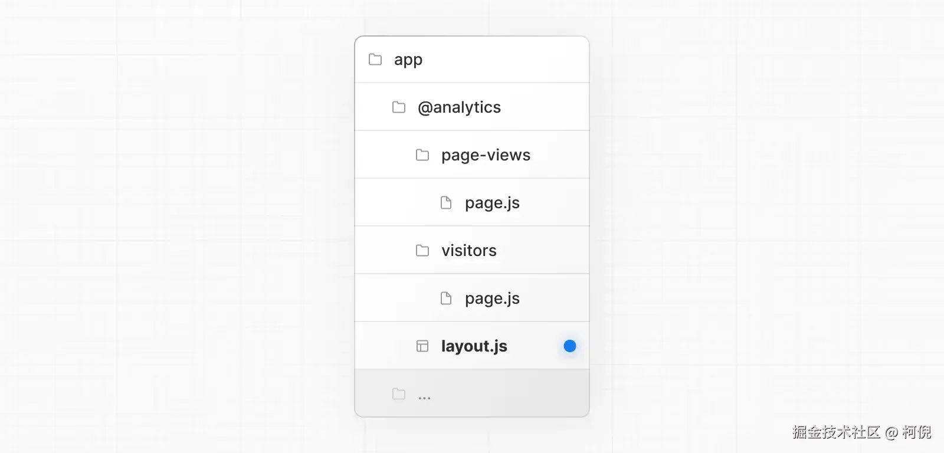Click the author name 柯倪 in the watermark
Image resolution: width=944 pixels, height=453 pixels.
[916, 432]
